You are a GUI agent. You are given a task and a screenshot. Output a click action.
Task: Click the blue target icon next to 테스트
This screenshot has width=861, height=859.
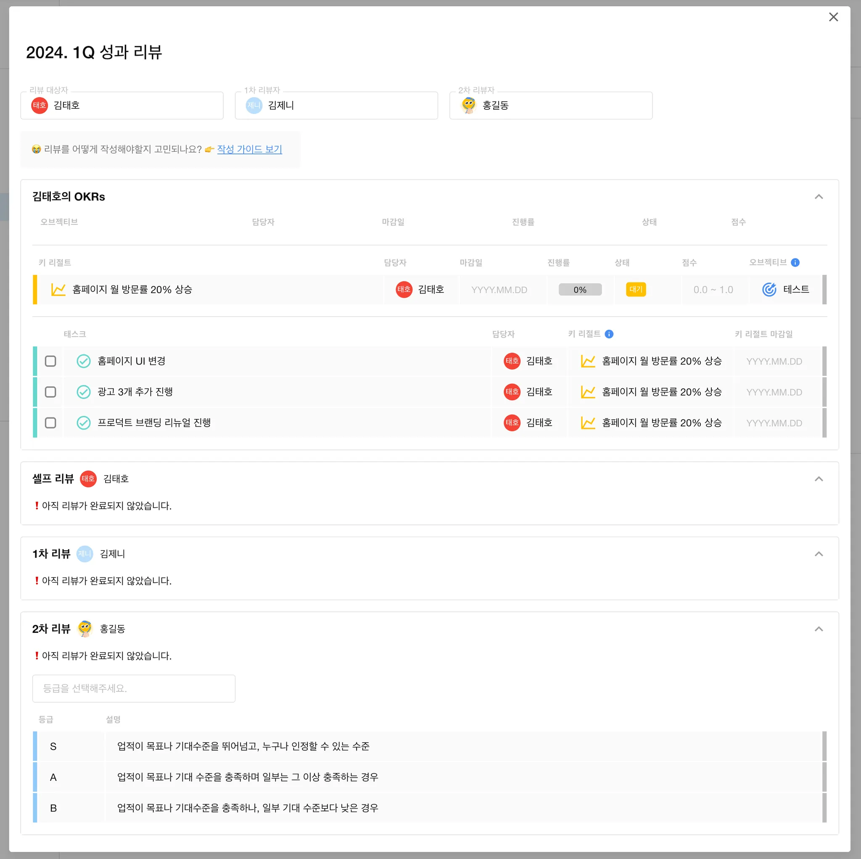point(769,290)
